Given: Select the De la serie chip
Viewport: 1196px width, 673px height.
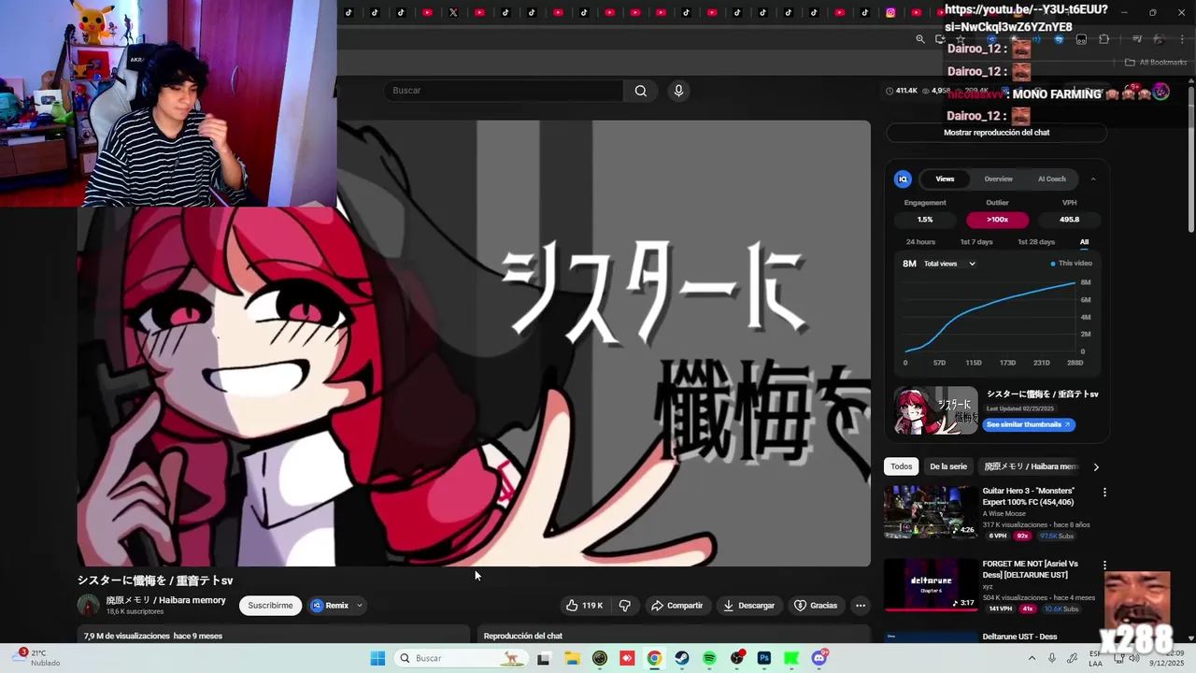Looking at the screenshot, I should pyautogui.click(x=947, y=466).
